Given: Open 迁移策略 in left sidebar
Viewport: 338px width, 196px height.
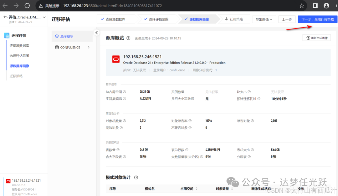Looking at the screenshot, I should (16, 76).
